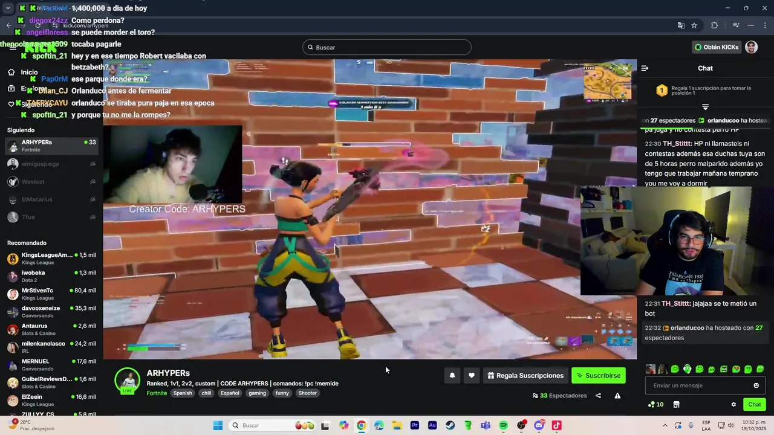Open the Fortnite category link

[x=157, y=393]
